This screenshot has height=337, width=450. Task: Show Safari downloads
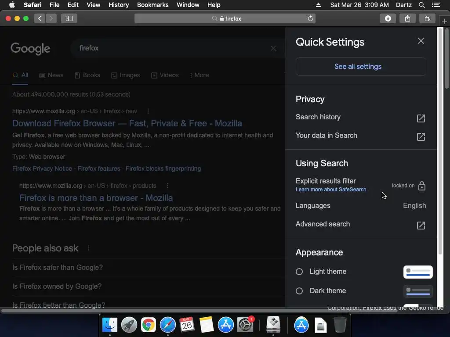coord(388,18)
